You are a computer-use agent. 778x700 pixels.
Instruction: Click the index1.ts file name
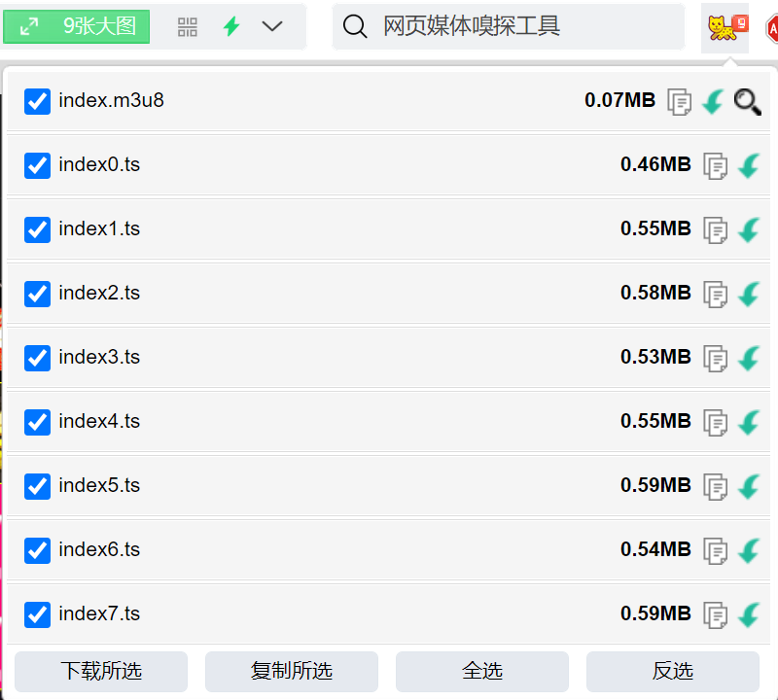point(99,228)
